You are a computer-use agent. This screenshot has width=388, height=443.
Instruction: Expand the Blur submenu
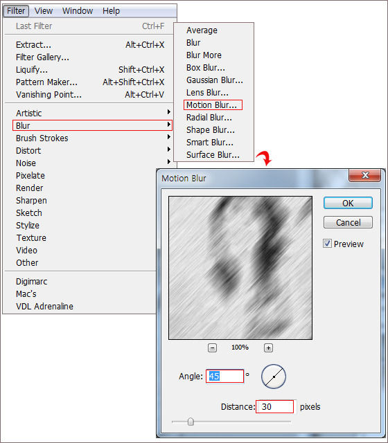(x=92, y=125)
